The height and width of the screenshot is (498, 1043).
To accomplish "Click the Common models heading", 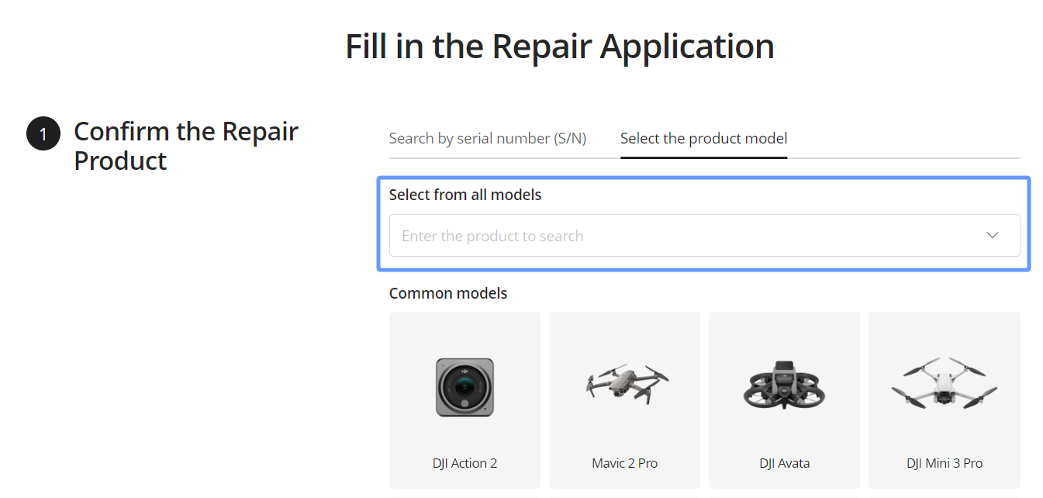I will pos(447,293).
